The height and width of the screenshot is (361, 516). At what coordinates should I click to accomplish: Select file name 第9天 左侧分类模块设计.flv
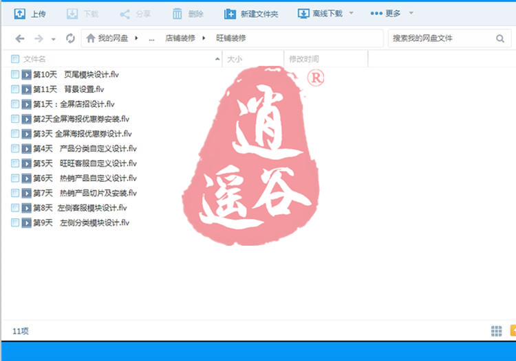81,223
